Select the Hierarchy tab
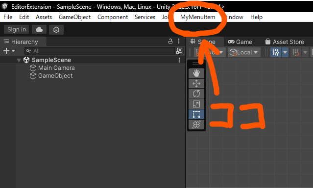313x188 pixels. pyautogui.click(x=24, y=42)
